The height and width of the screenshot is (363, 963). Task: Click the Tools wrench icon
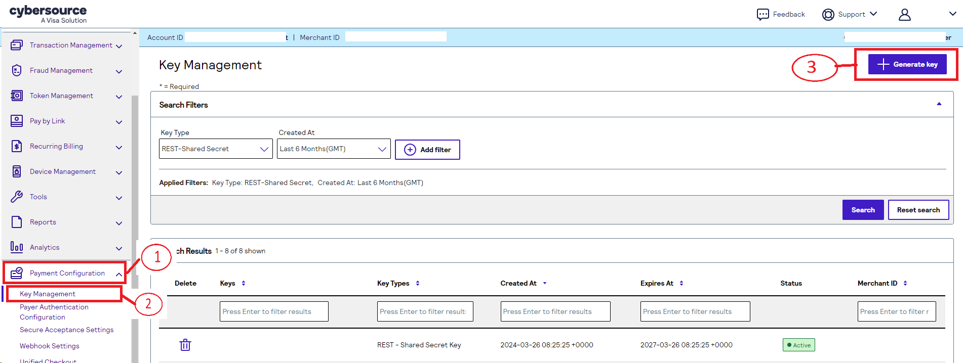[x=17, y=197]
